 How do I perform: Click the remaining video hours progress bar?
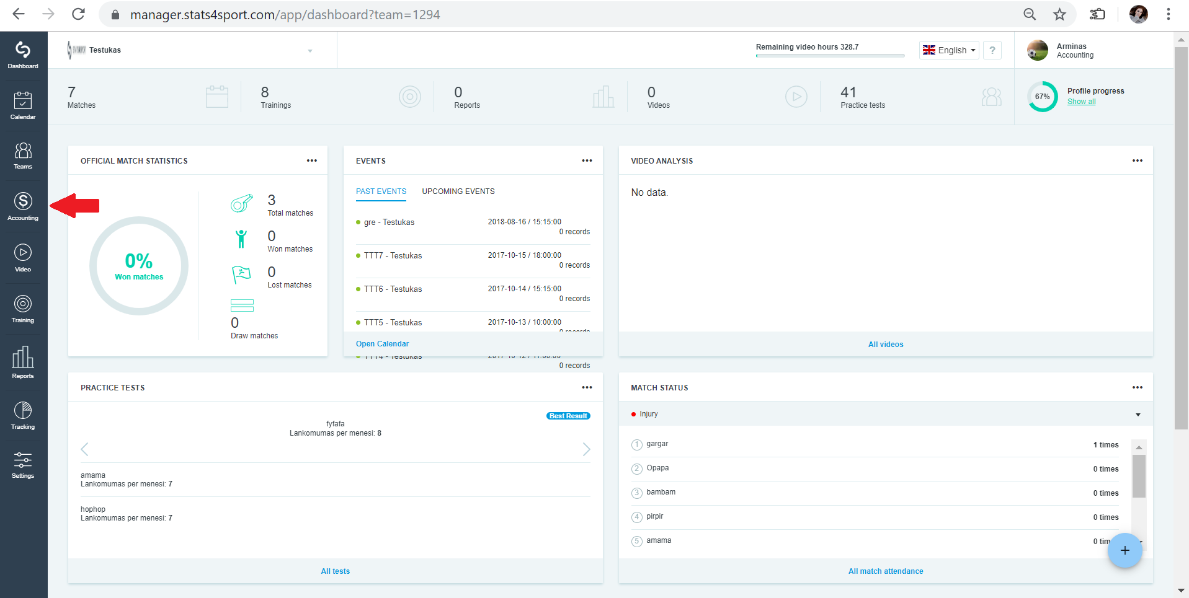830,56
